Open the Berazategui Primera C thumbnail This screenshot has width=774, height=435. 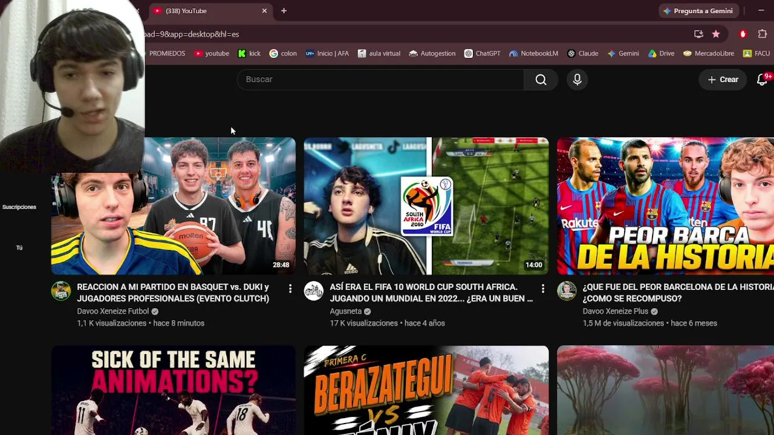tap(426, 390)
